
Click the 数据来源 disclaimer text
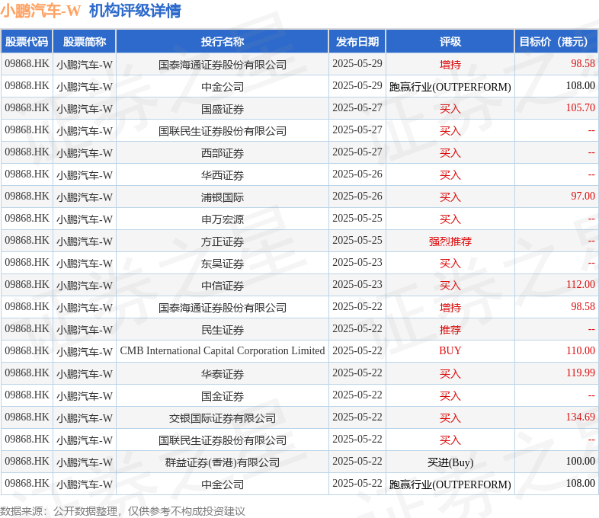point(122,511)
